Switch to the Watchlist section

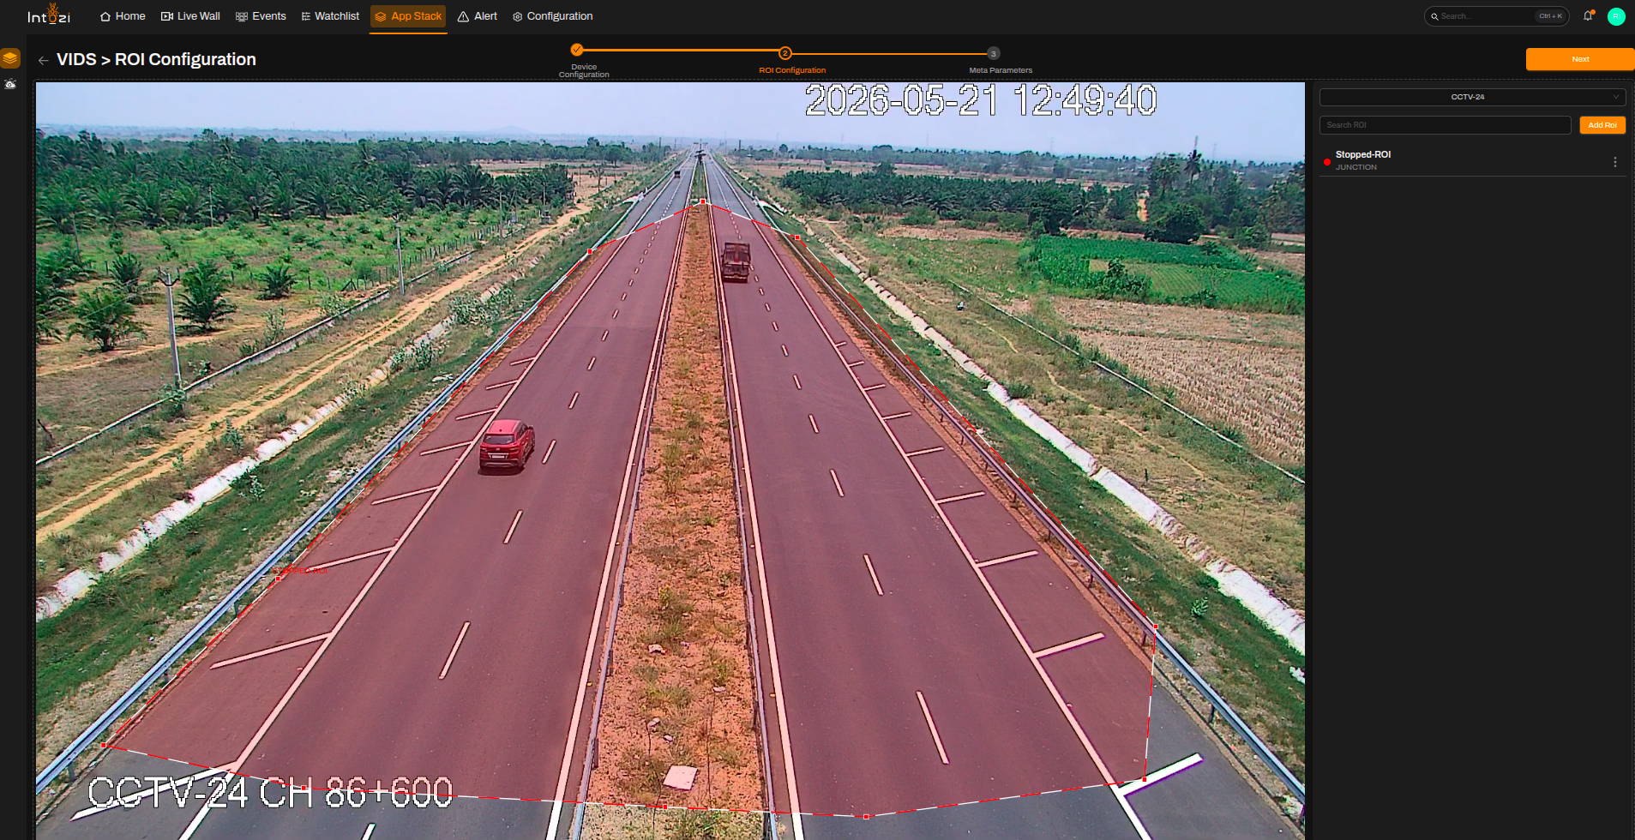click(x=330, y=16)
